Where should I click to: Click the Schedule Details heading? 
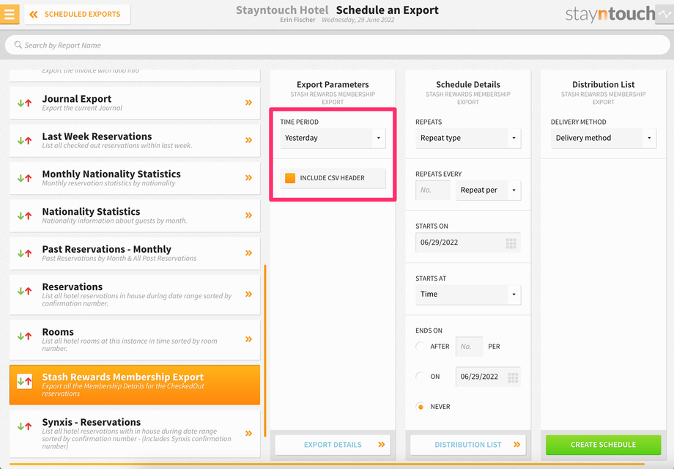point(468,85)
